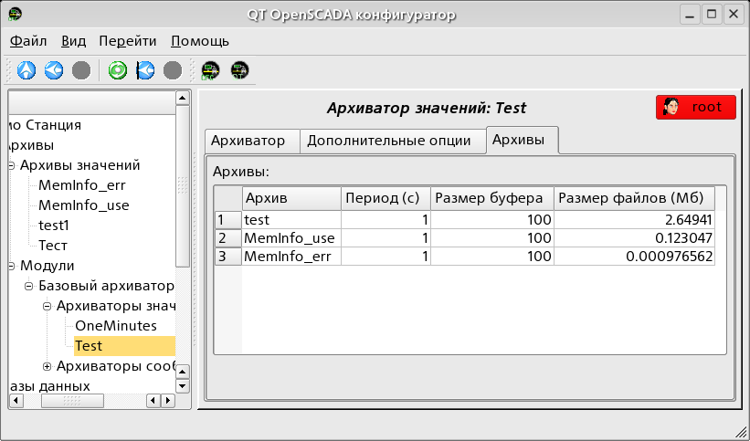Collapse the Базовый архиватор tree node
The width and height of the screenshot is (750, 441).
click(29, 286)
